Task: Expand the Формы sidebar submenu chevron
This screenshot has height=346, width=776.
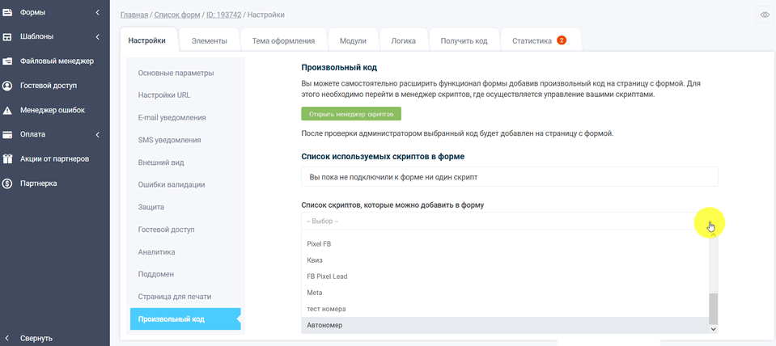Action: click(98, 12)
